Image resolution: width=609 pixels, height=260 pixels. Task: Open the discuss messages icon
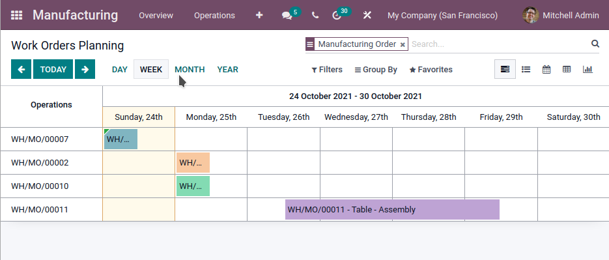(287, 16)
